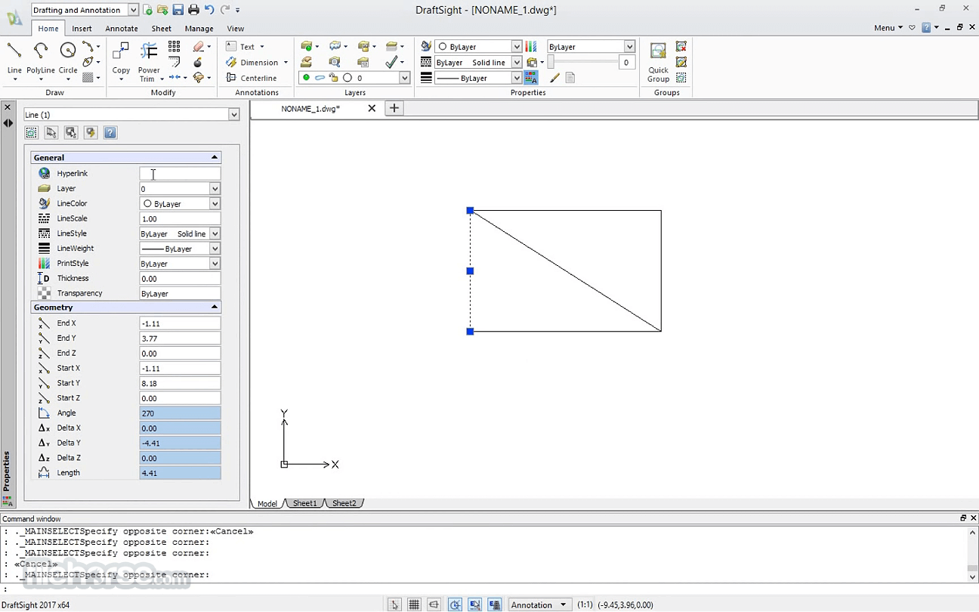The height and width of the screenshot is (612, 979).
Task: Open the Menu button at top right
Action: click(888, 28)
